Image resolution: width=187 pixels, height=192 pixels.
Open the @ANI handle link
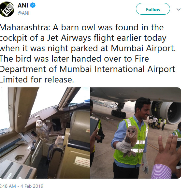(x=23, y=13)
